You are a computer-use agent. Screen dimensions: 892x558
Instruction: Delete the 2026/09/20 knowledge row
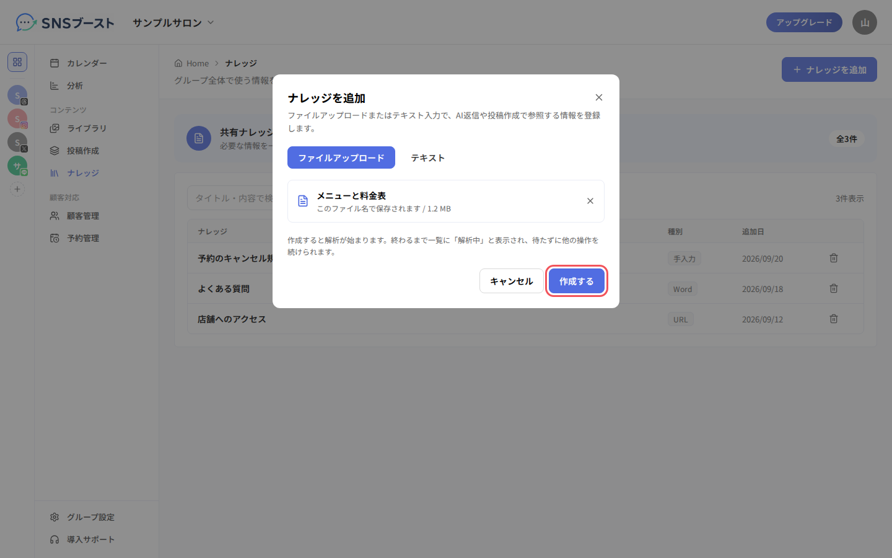click(x=834, y=258)
